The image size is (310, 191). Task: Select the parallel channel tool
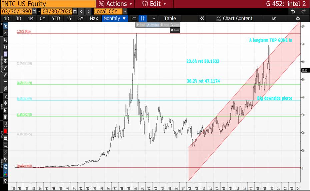pyautogui.click(x=5, y=89)
